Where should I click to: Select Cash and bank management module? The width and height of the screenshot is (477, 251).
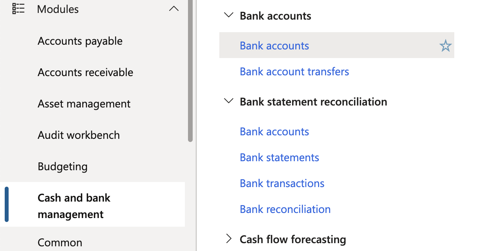point(92,204)
